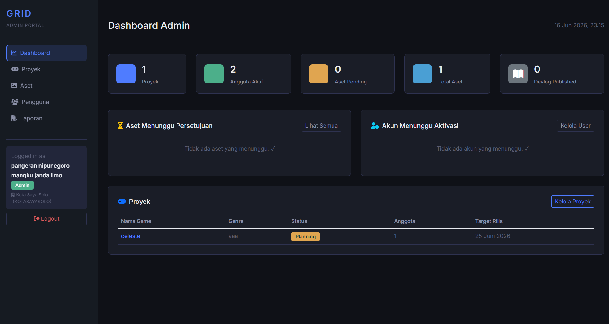609x324 pixels.
Task: Click the aaa genre cell
Action: pos(233,236)
